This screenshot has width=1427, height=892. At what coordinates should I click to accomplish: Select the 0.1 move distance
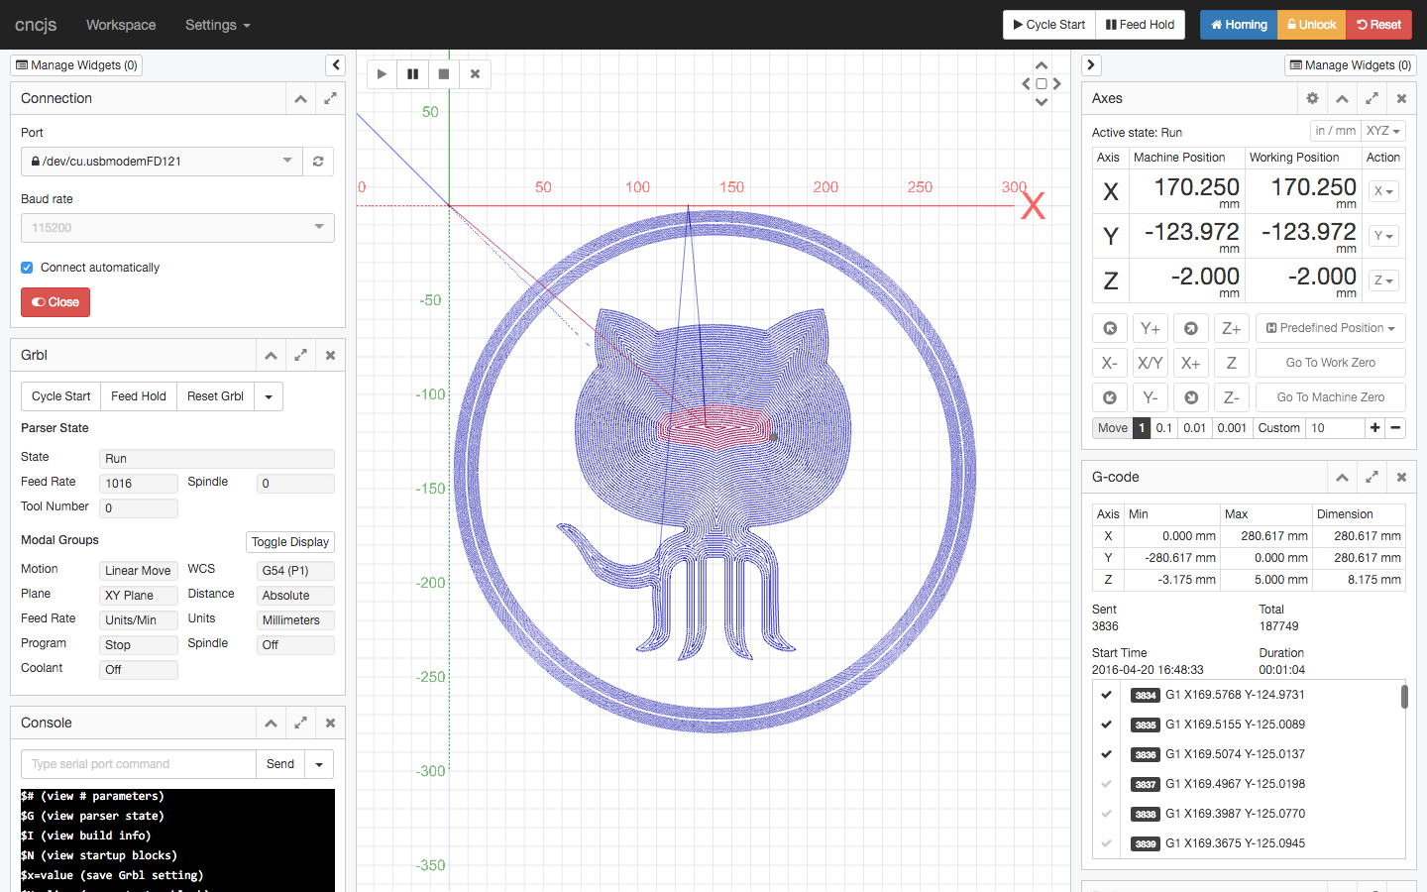point(1164,428)
